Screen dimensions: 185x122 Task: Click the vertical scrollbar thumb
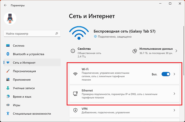[x=184, y=51]
